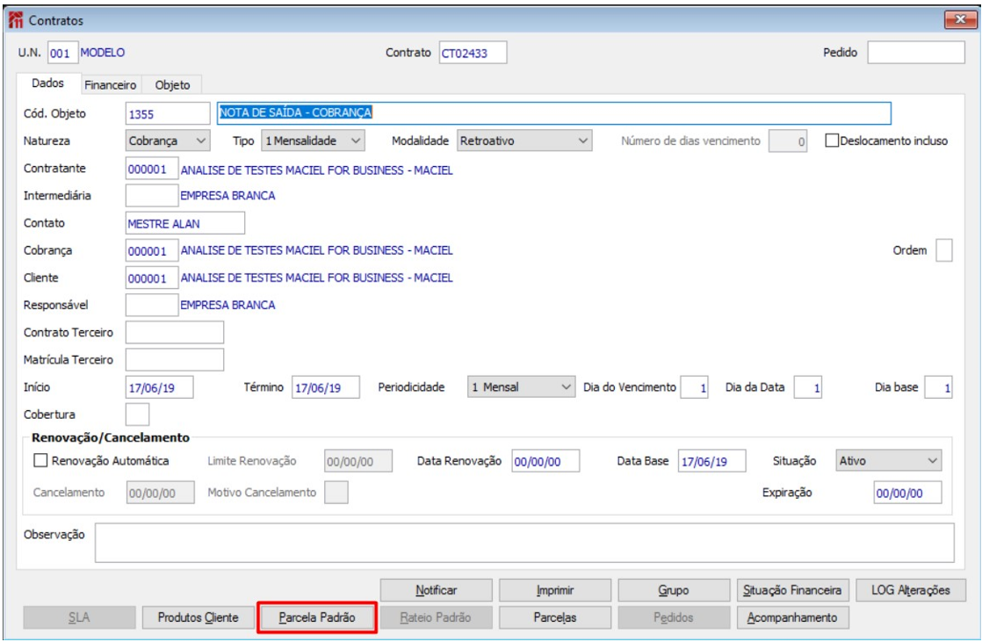This screenshot has width=982, height=642.
Task: Click the Matrícula Terceiro field
Action: (175, 360)
